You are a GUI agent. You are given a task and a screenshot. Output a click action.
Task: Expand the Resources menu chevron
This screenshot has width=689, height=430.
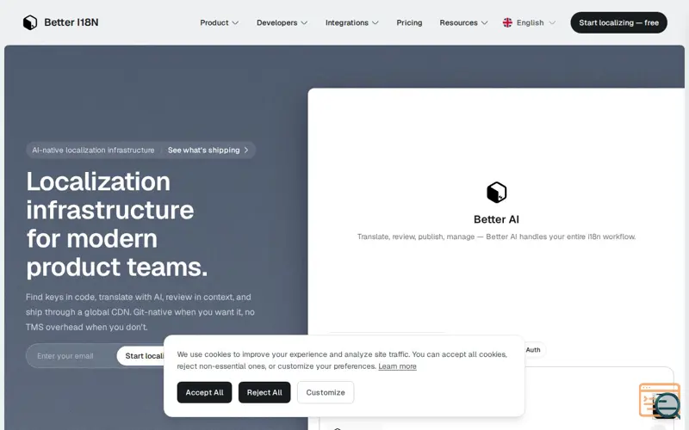484,23
